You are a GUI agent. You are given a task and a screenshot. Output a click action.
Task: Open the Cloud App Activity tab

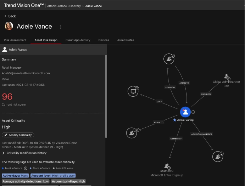78,40
